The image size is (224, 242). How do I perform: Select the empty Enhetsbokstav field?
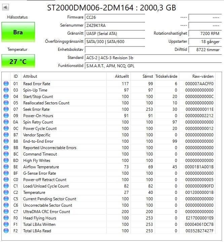pos(115,49)
